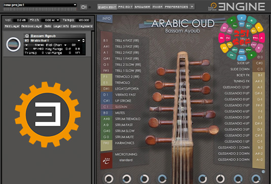This screenshot has height=184, width=271.
Task: Click the Remove Layer button
Action: click(32, 26)
